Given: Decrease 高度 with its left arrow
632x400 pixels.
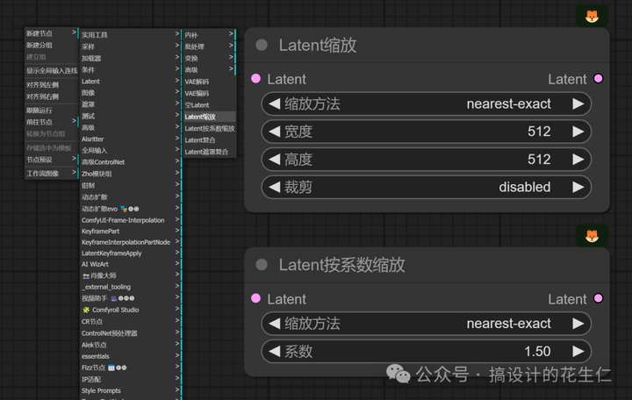Looking at the screenshot, I should point(275,160).
